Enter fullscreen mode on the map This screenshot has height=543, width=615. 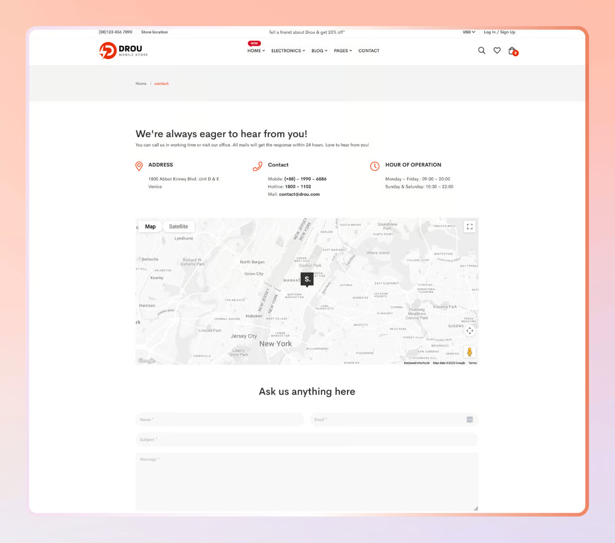[470, 227]
